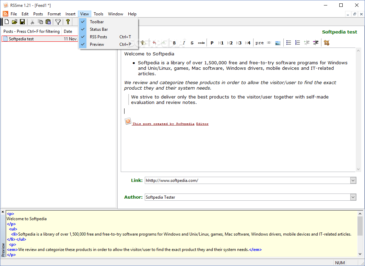Click 'This post created by Softpedia' link

(163, 124)
